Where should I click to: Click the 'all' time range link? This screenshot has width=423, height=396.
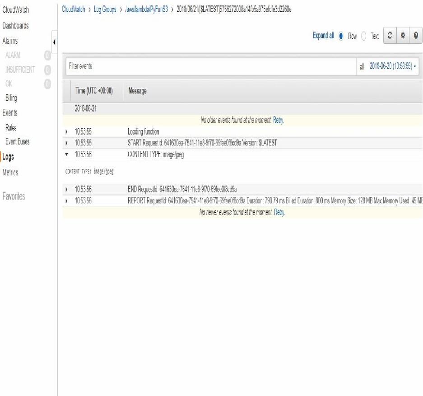coord(362,66)
